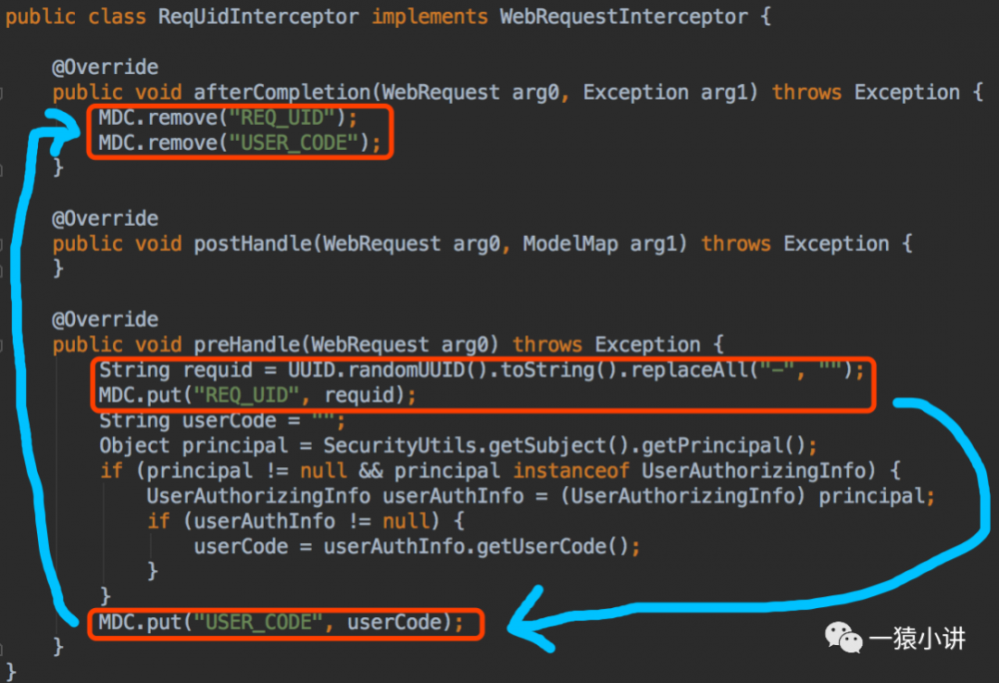Click @Override above the postHandle method
This screenshot has height=683, width=999.
105,219
